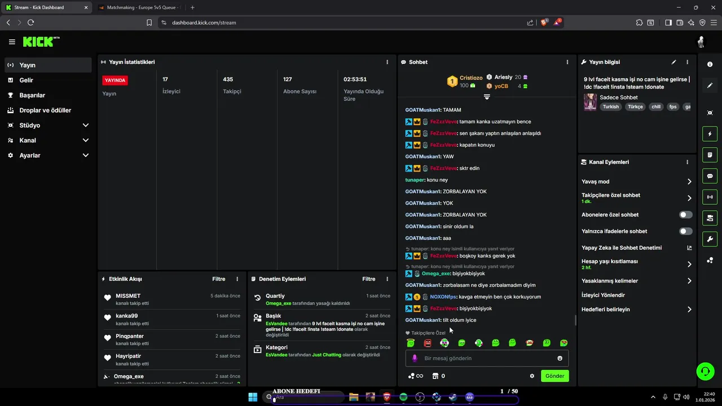Open Sohbet panel three-dot menu

pyautogui.click(x=567, y=62)
